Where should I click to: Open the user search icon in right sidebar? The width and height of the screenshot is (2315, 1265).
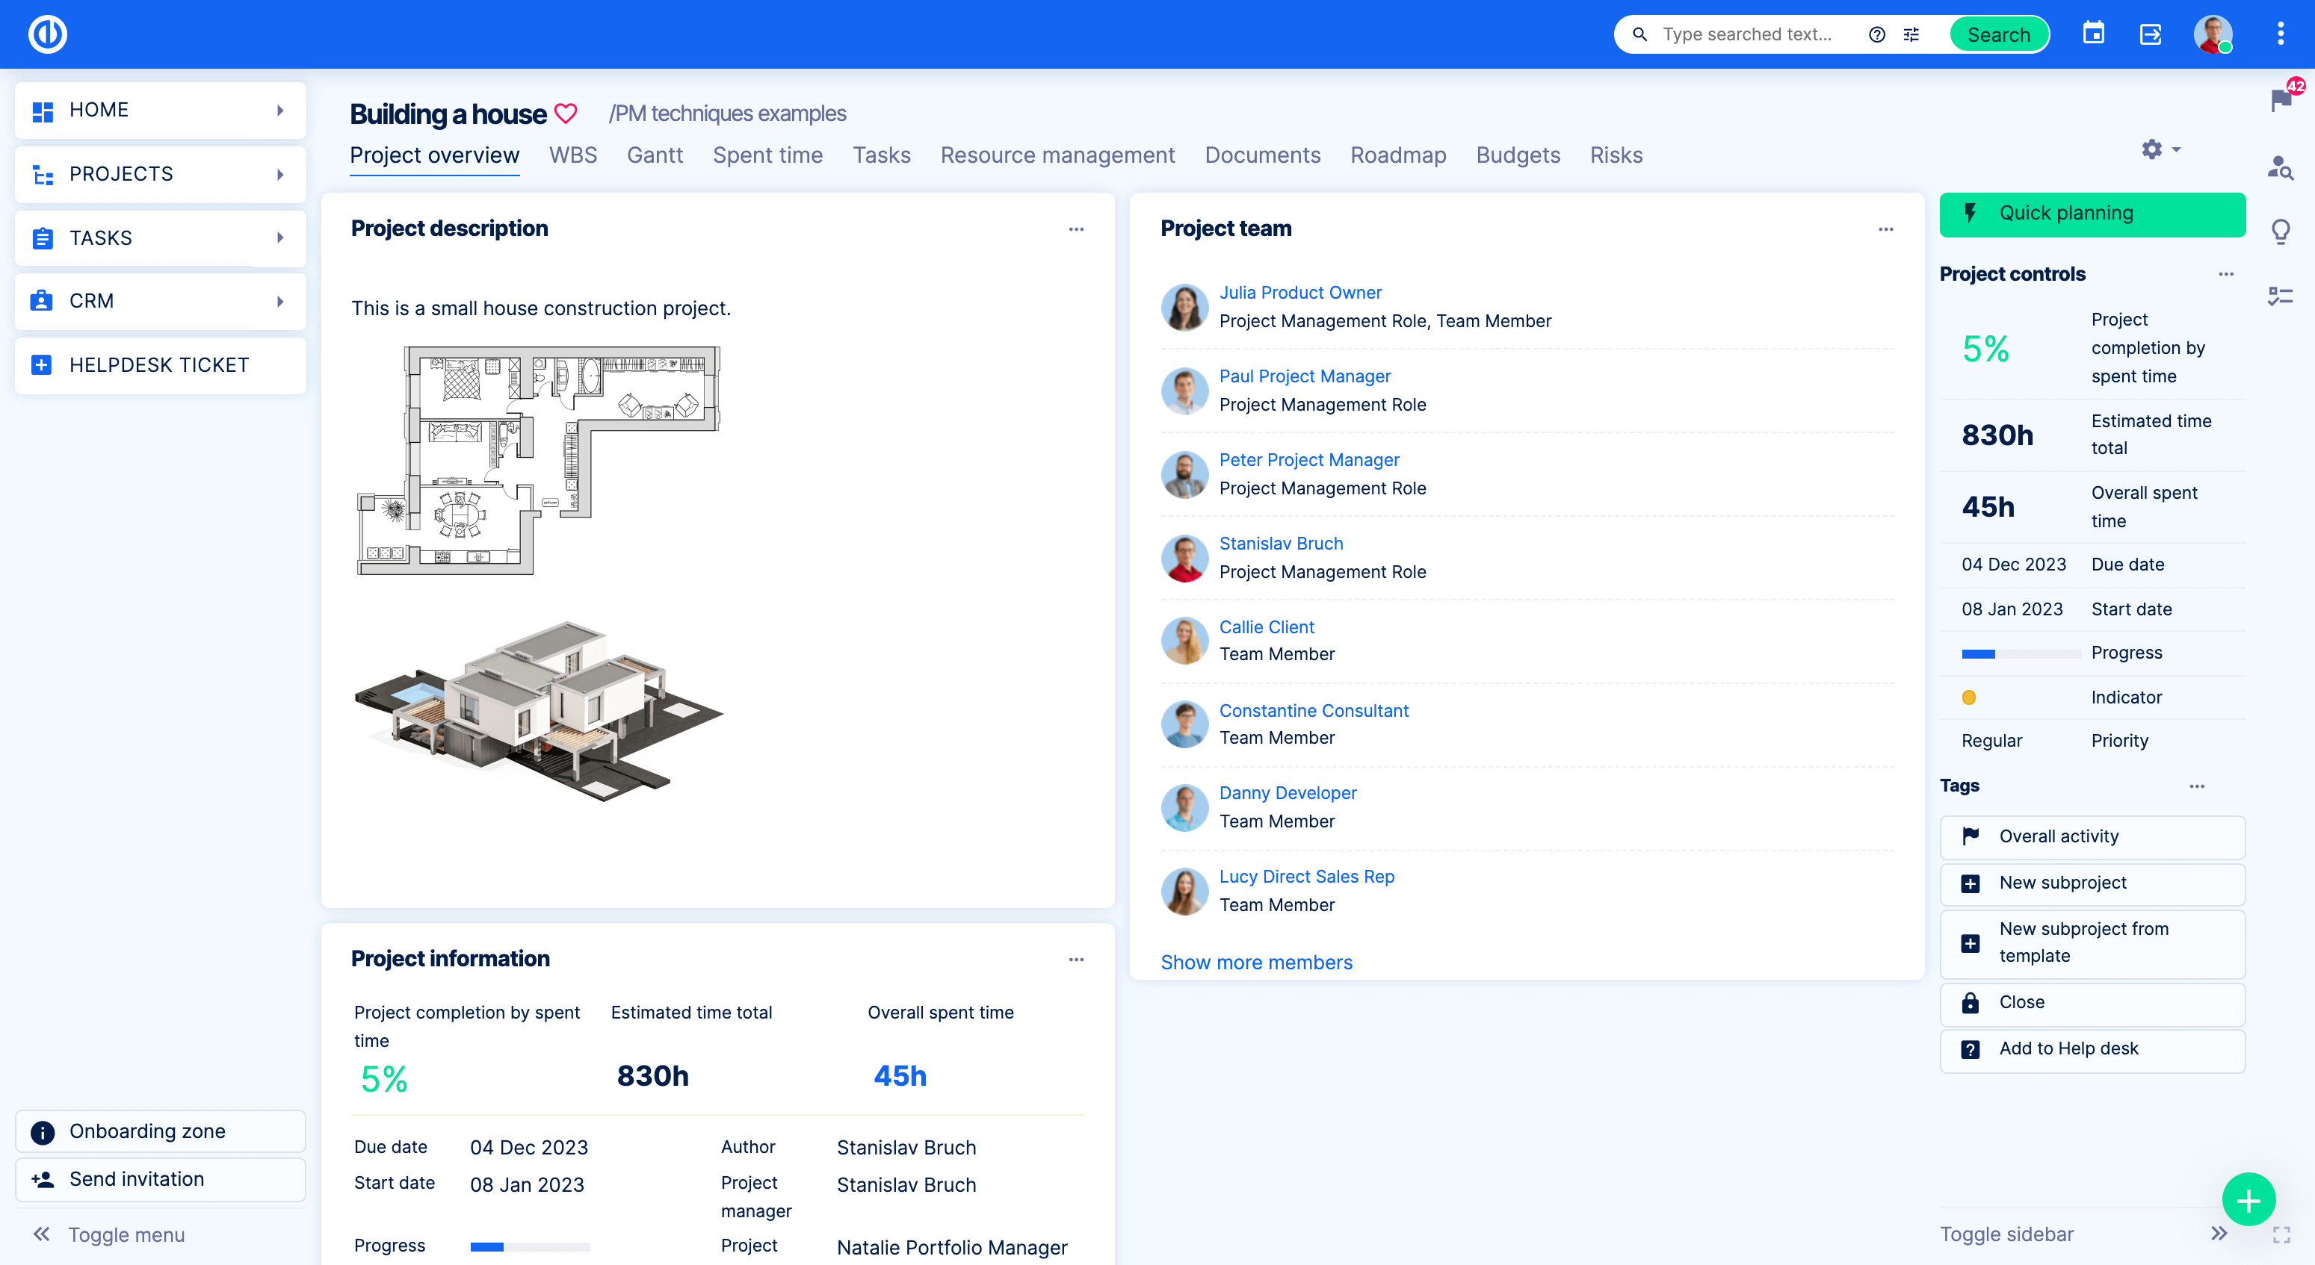click(2281, 167)
